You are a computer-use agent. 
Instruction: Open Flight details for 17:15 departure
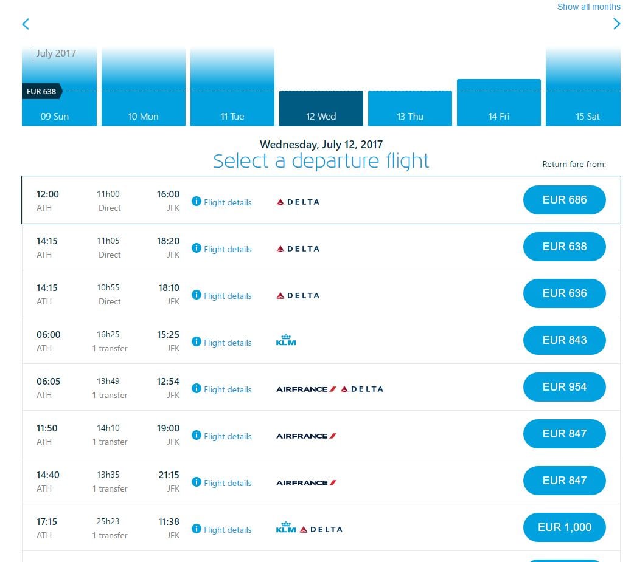228,530
